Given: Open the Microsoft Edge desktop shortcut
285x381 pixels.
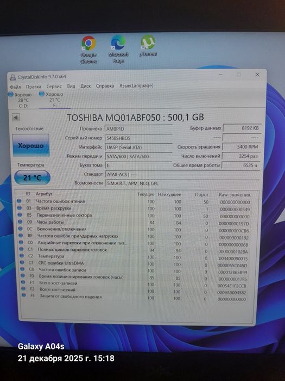Looking at the screenshot, I should 118,49.
